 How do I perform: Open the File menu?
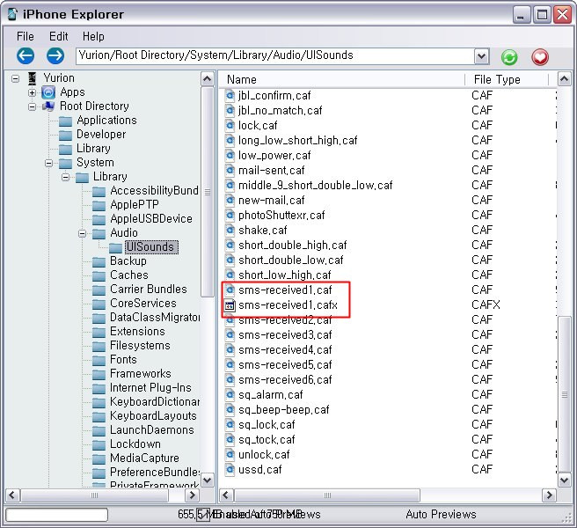(25, 36)
